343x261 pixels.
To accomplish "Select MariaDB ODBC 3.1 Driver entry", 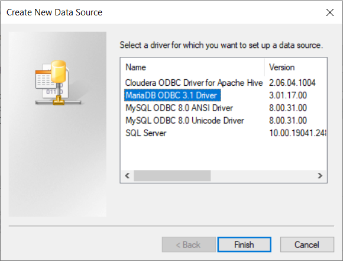I will pos(172,95).
